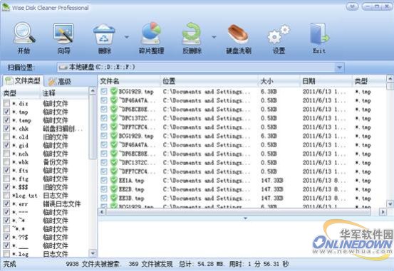Image resolution: width=394 pixels, height=271 pixels.
Task: Open the 扫描位置 drive location dropdown
Action: pyautogui.click(x=339, y=68)
